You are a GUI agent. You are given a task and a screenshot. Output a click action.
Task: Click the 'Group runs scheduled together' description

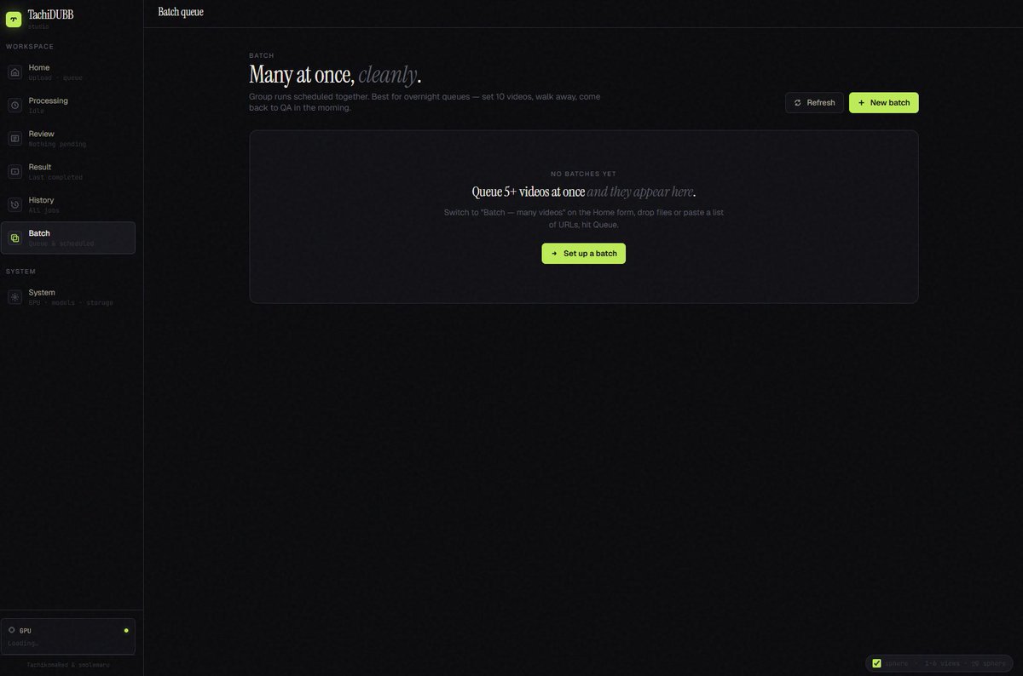425,102
